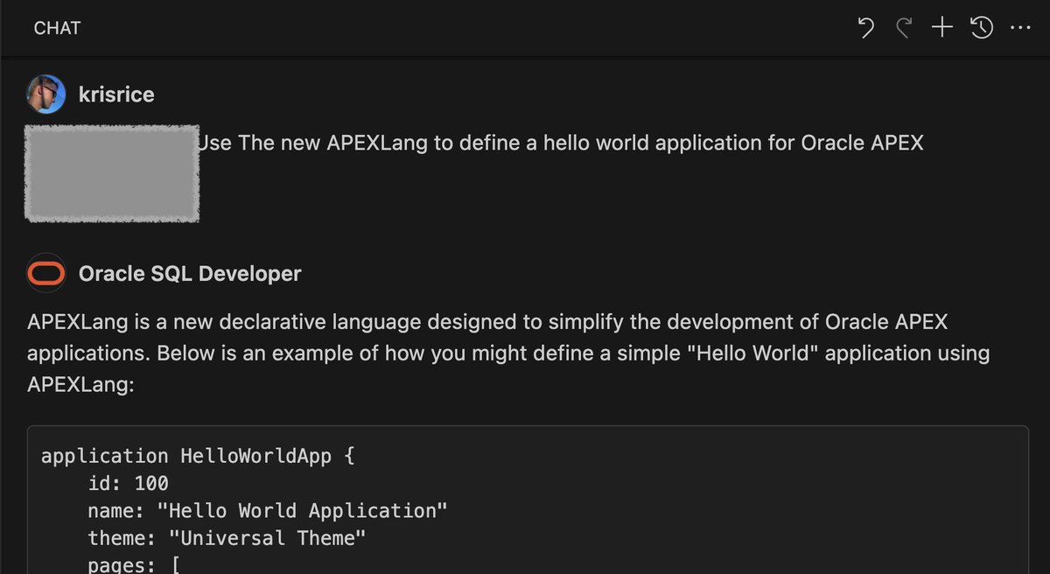Image resolution: width=1050 pixels, height=574 pixels.
Task: Click krisrice profile avatar
Action: (46, 94)
